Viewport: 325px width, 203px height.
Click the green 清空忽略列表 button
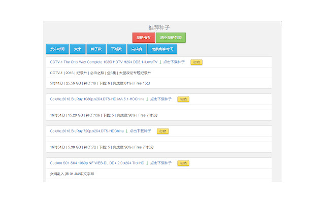click(171, 38)
